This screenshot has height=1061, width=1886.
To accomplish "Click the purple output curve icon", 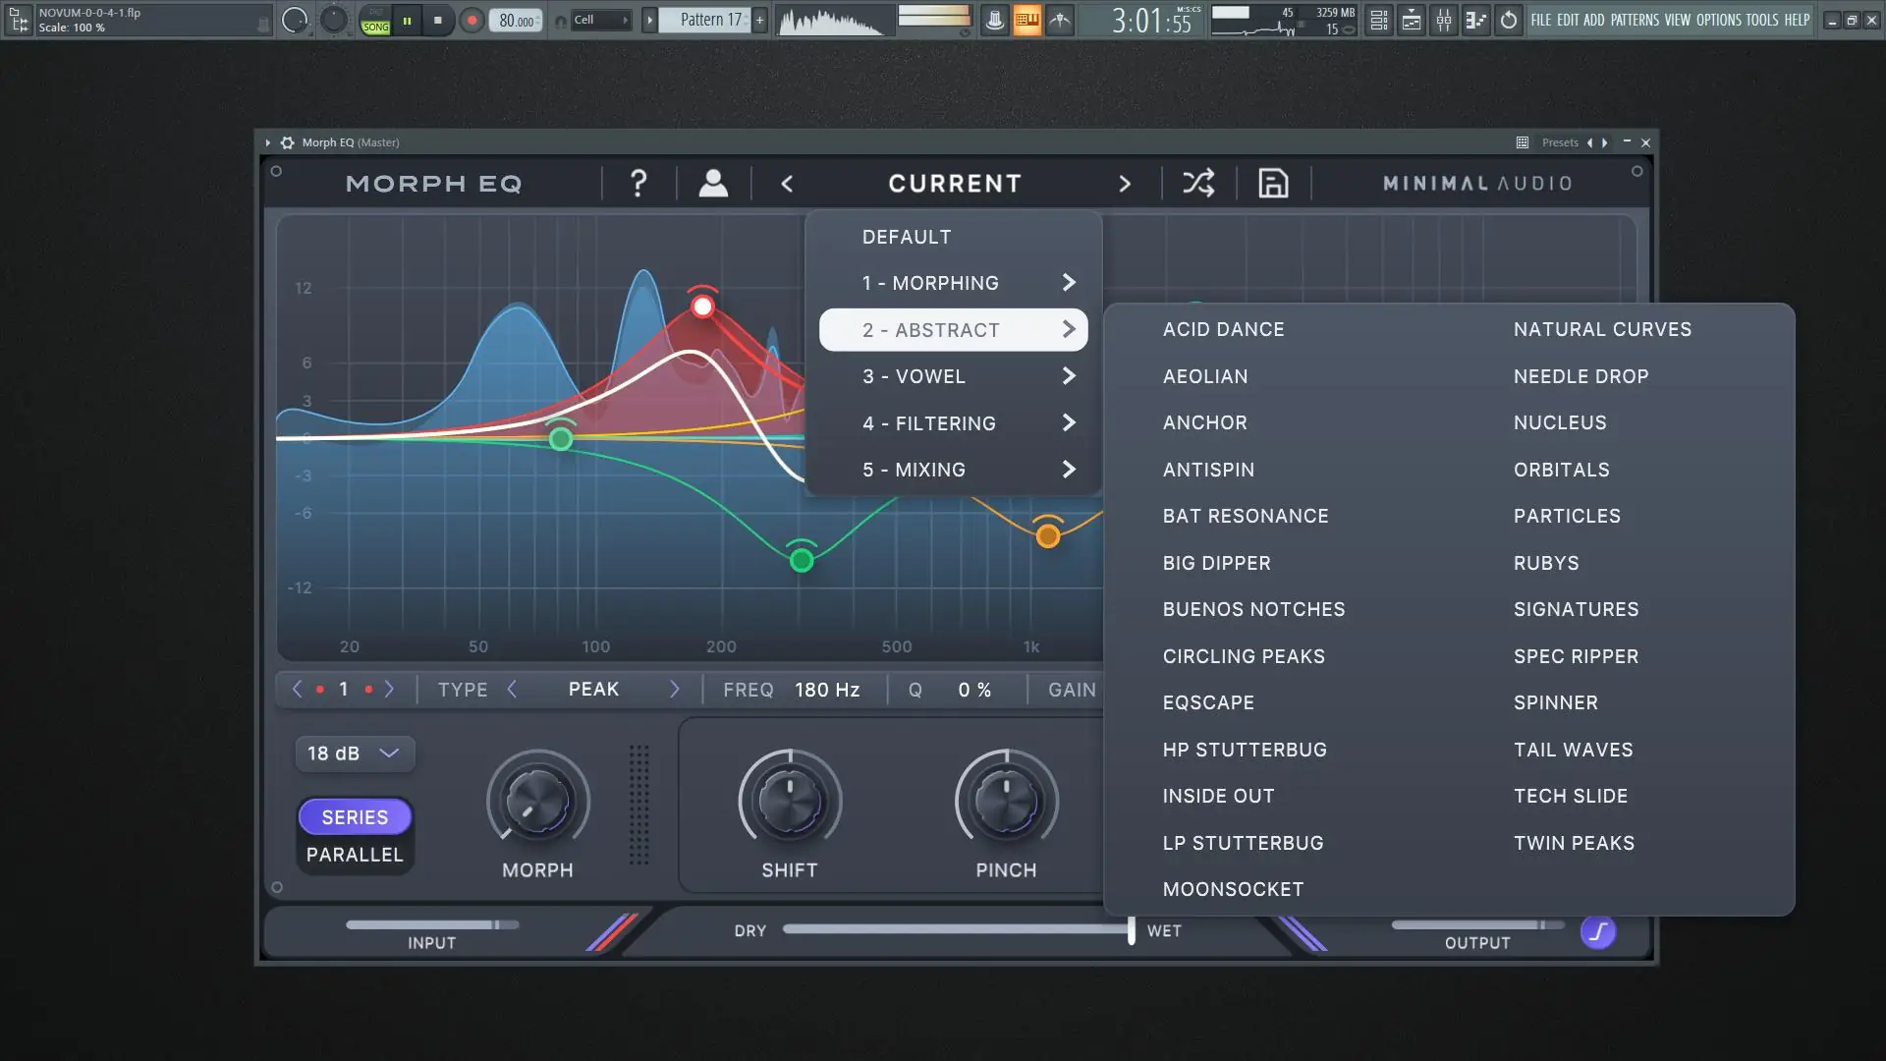I will [x=1598, y=931].
